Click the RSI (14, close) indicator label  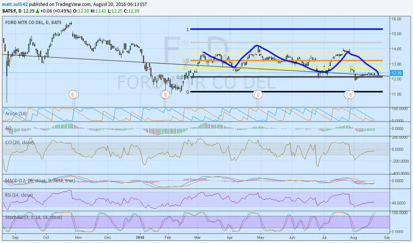pyautogui.click(x=19, y=195)
